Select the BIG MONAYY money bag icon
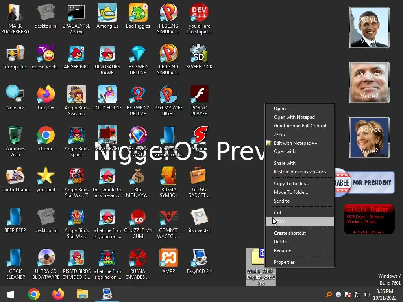 (138, 182)
